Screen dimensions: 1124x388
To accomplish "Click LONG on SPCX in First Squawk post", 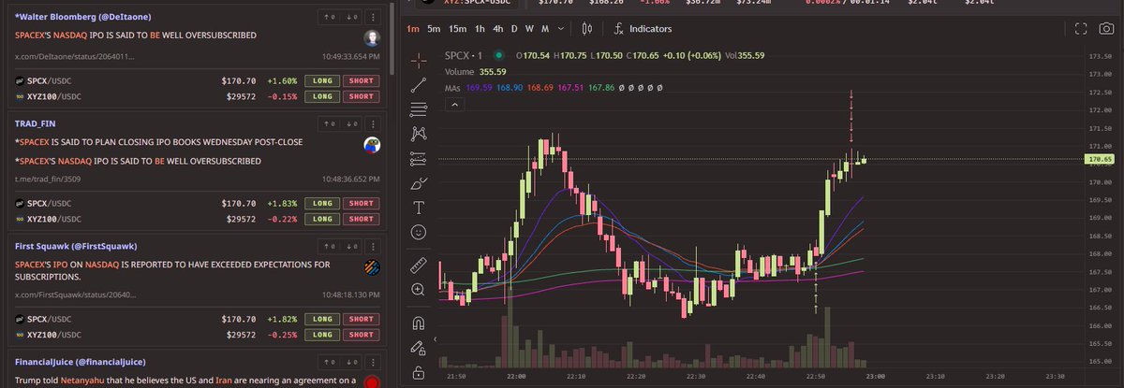I will [x=322, y=319].
